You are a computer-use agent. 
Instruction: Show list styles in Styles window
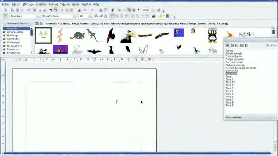pyautogui.click(x=247, y=45)
